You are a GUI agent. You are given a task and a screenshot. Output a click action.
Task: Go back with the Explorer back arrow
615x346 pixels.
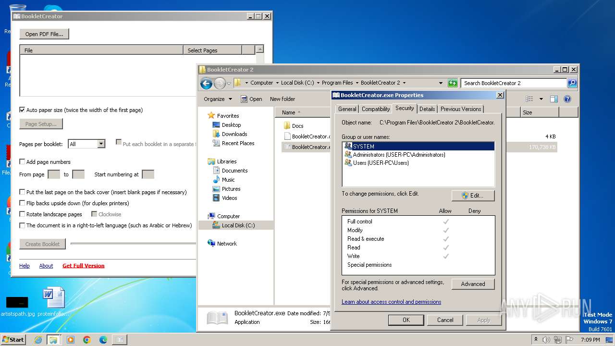click(x=207, y=83)
